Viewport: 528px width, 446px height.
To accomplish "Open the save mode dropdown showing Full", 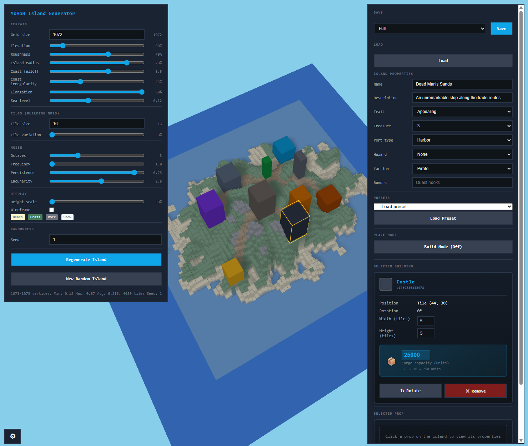I will click(429, 29).
